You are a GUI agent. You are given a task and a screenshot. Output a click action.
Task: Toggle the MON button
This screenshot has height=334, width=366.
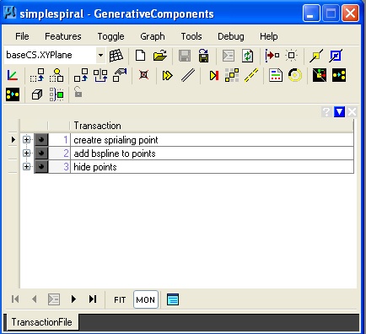click(x=146, y=299)
